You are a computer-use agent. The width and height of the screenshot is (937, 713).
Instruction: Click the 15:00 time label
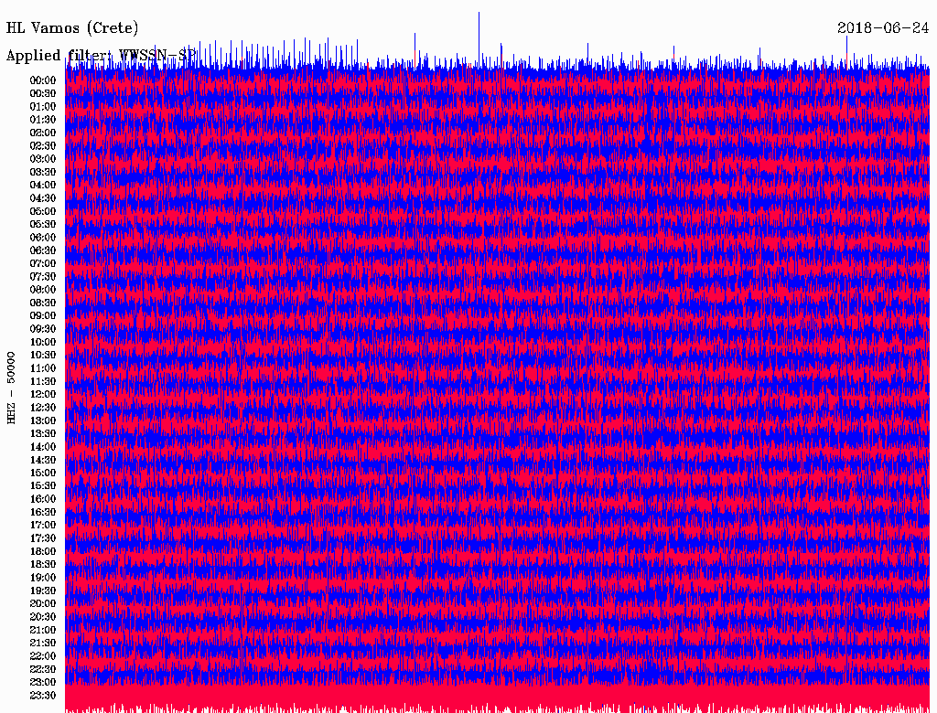[43, 473]
